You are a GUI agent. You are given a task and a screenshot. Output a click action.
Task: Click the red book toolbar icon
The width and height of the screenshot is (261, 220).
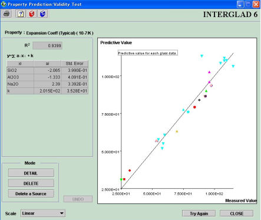click(x=32, y=14)
